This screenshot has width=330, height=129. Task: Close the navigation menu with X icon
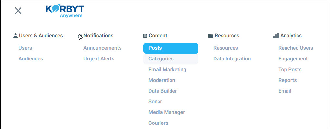point(18,11)
